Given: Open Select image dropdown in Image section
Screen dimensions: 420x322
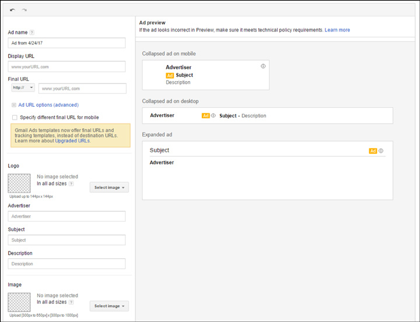Looking at the screenshot, I should (x=109, y=306).
